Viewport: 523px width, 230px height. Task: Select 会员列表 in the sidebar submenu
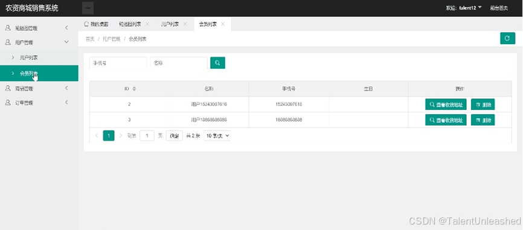click(x=39, y=73)
